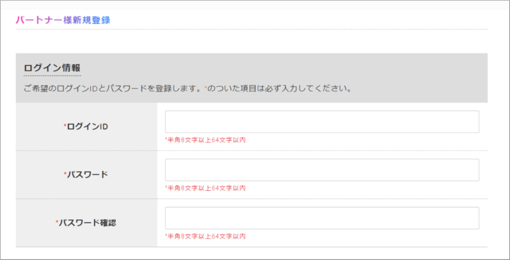Click the character-limit hint below the ログインID field
The image size is (510, 260).
205,140
